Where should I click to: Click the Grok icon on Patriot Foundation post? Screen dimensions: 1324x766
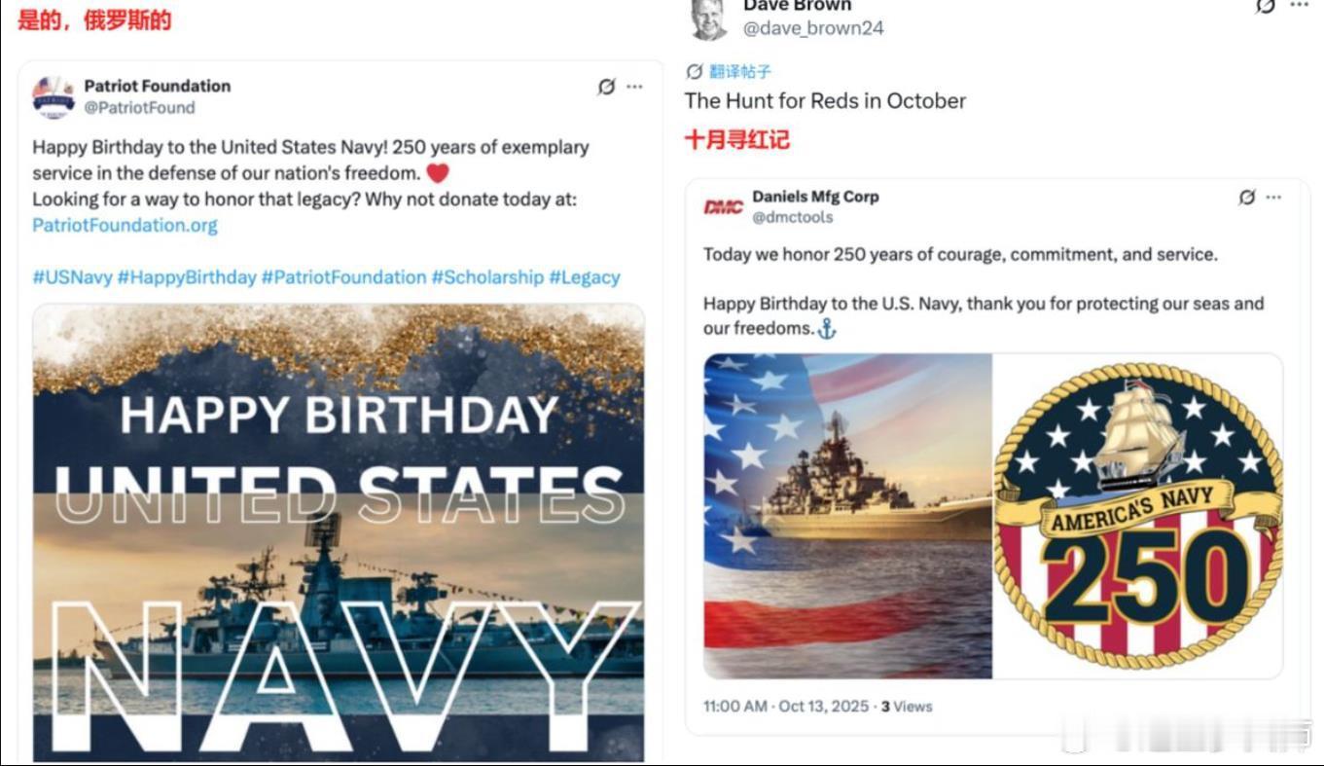[606, 87]
